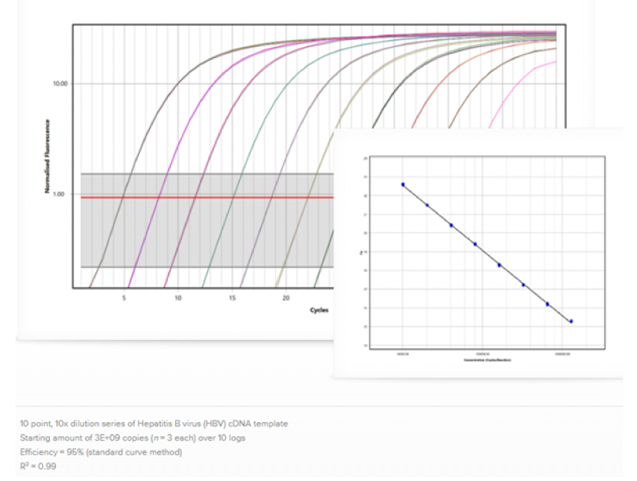Click the red threshold line on amplification plot

(x=205, y=198)
